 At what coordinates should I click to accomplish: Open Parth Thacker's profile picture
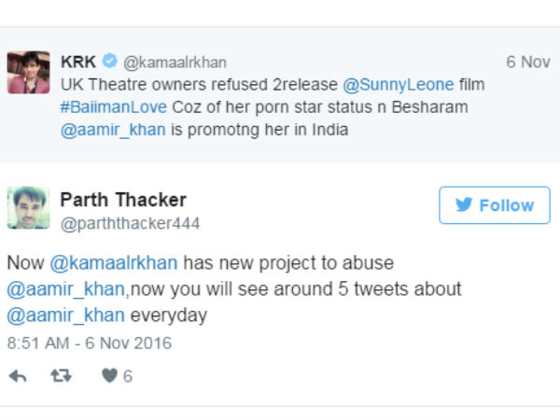[29, 207]
